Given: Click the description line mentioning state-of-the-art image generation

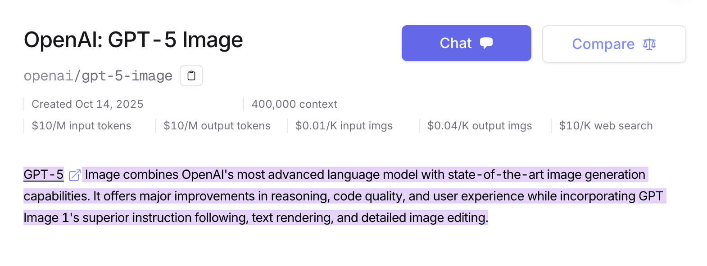Looking at the screenshot, I should (x=365, y=174).
